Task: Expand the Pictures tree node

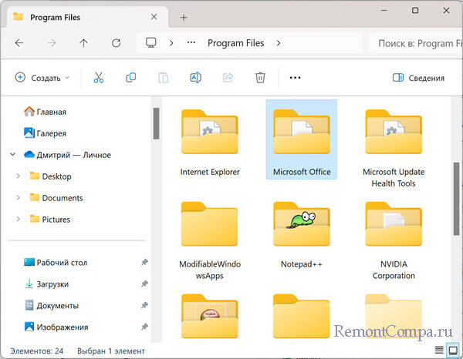Action: [x=18, y=219]
